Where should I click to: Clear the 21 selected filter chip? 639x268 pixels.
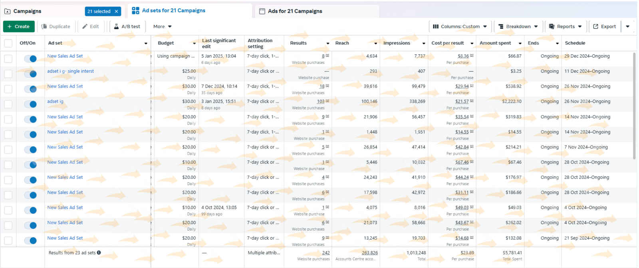[116, 11]
